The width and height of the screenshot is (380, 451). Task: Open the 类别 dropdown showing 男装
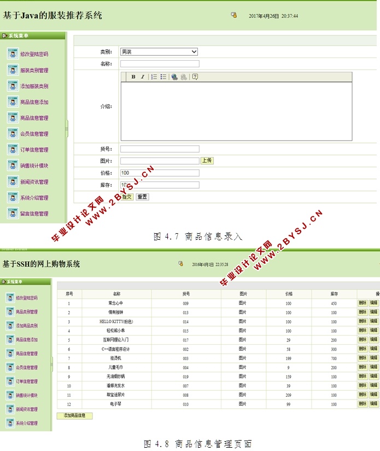pos(159,52)
